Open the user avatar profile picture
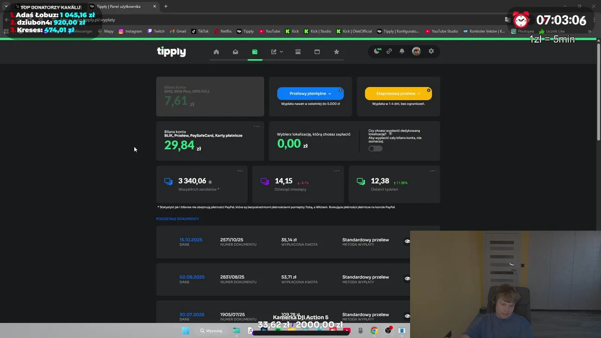The height and width of the screenshot is (338, 601). (416, 51)
